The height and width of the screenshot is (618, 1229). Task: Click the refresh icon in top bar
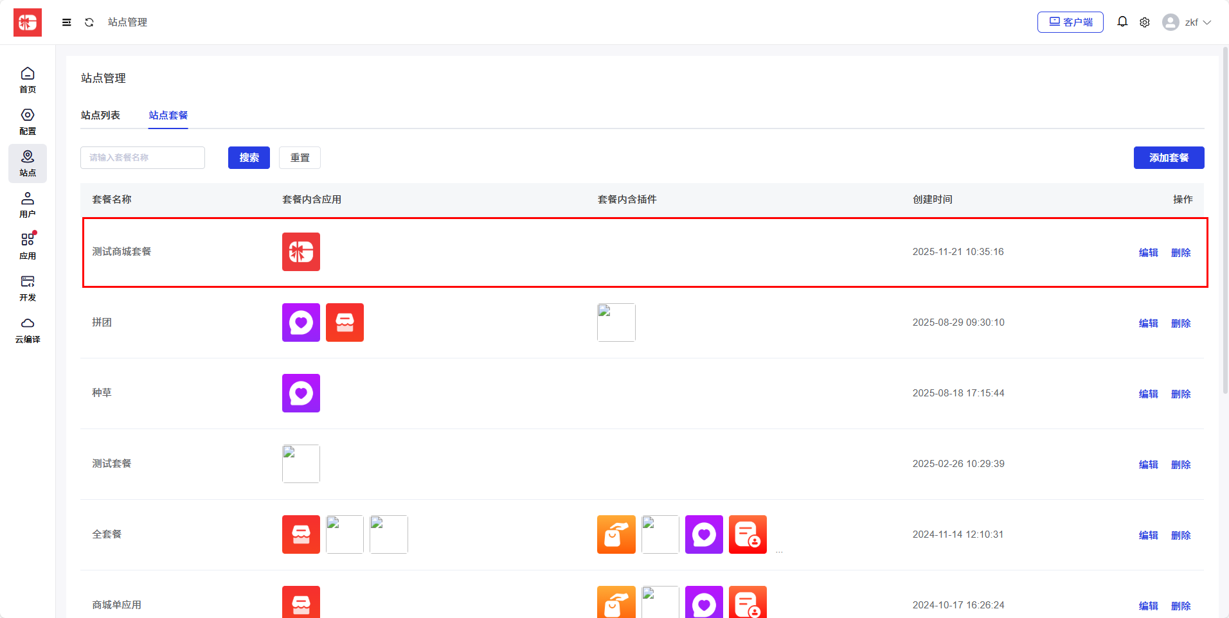89,22
